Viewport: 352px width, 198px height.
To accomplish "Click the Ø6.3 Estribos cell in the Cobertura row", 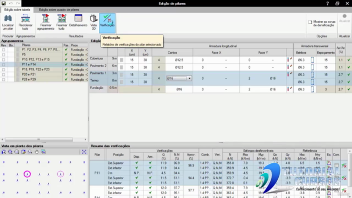I will tap(301, 60).
